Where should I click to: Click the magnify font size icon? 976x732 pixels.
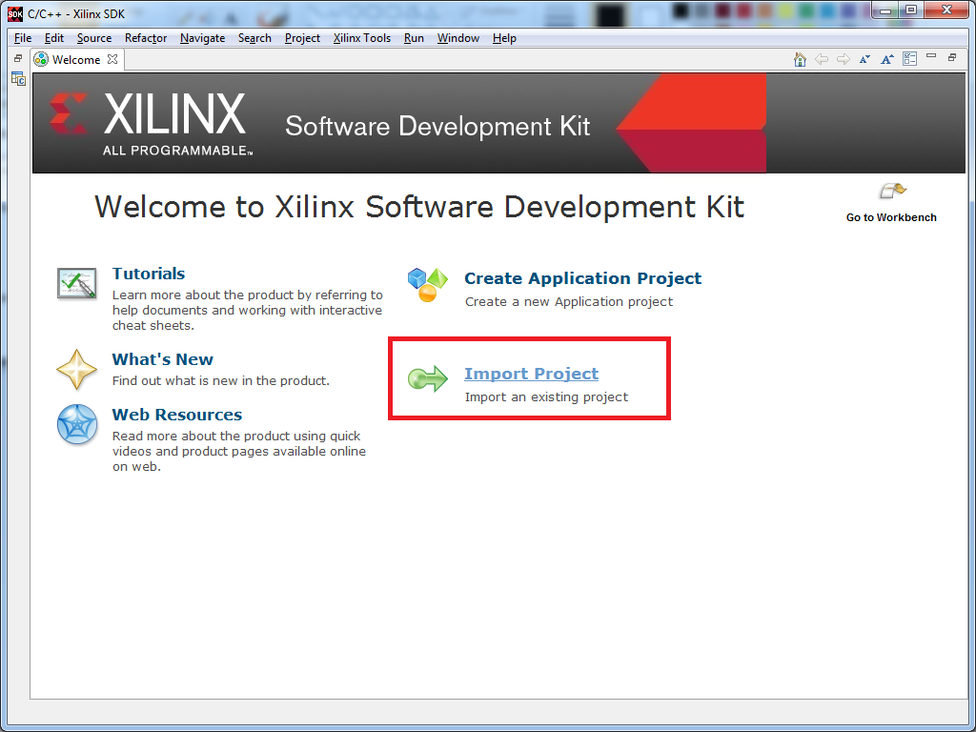[x=887, y=59]
